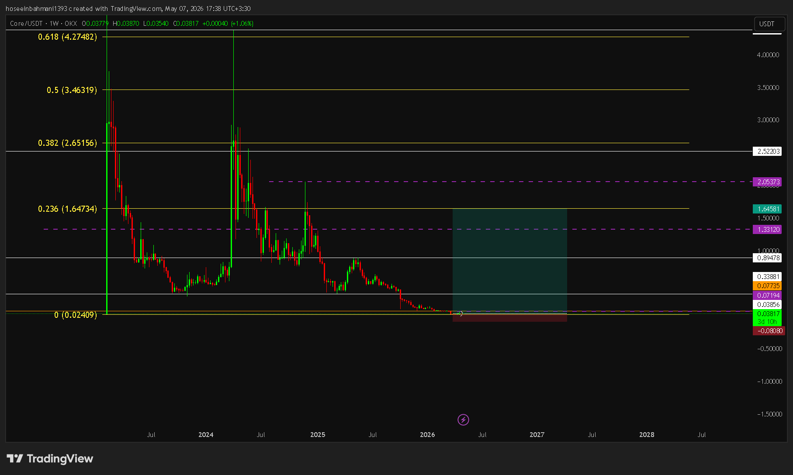This screenshot has height=475, width=793.
Task: Click the green 0.03817 last price label
Action: (769, 314)
